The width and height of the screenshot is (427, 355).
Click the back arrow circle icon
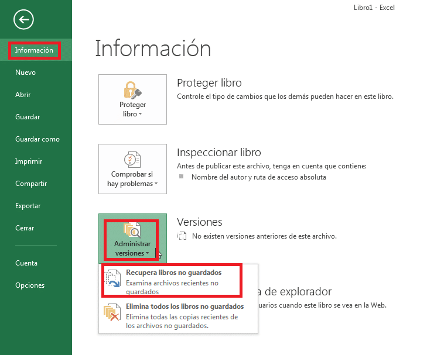click(x=23, y=19)
